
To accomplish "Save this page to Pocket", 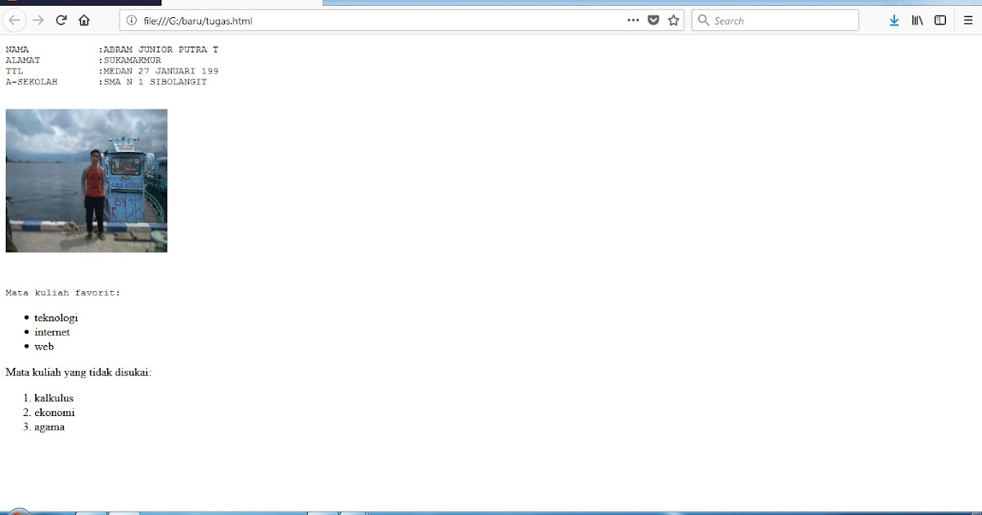I will pos(652,20).
